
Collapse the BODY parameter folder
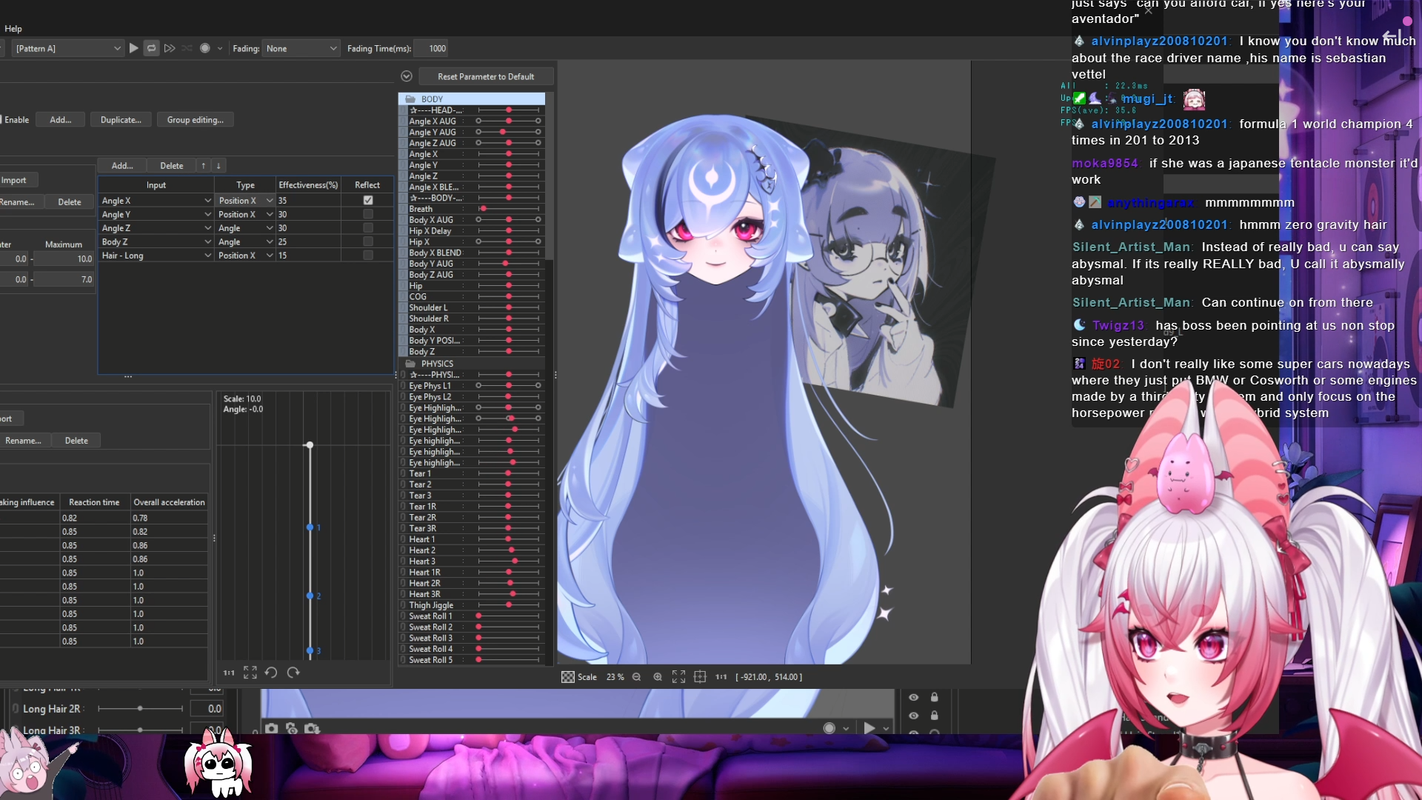click(410, 99)
